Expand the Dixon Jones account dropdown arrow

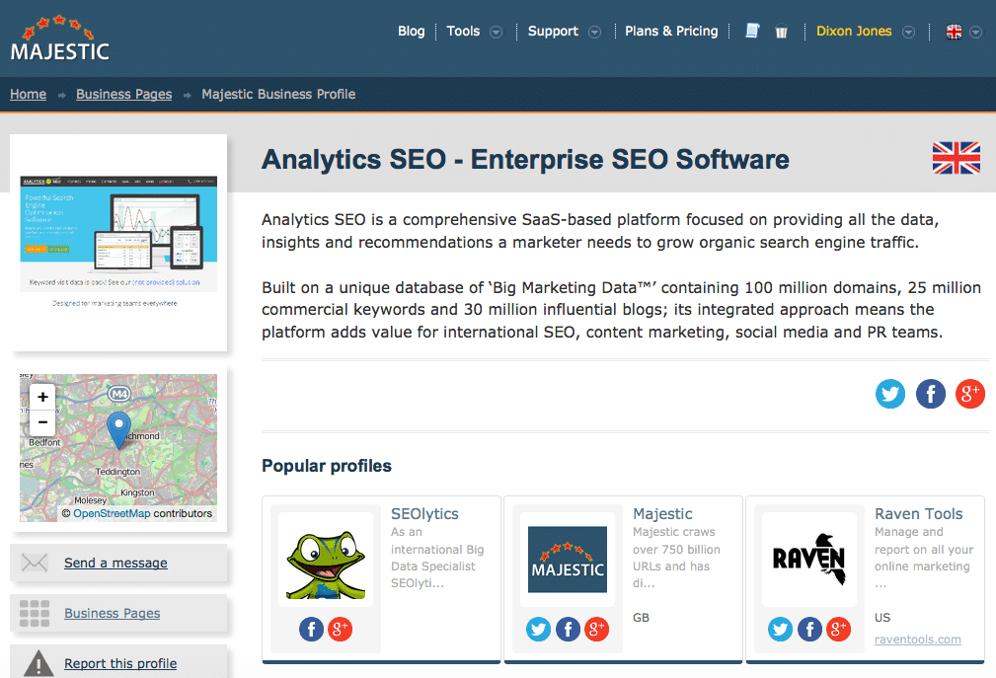click(909, 32)
